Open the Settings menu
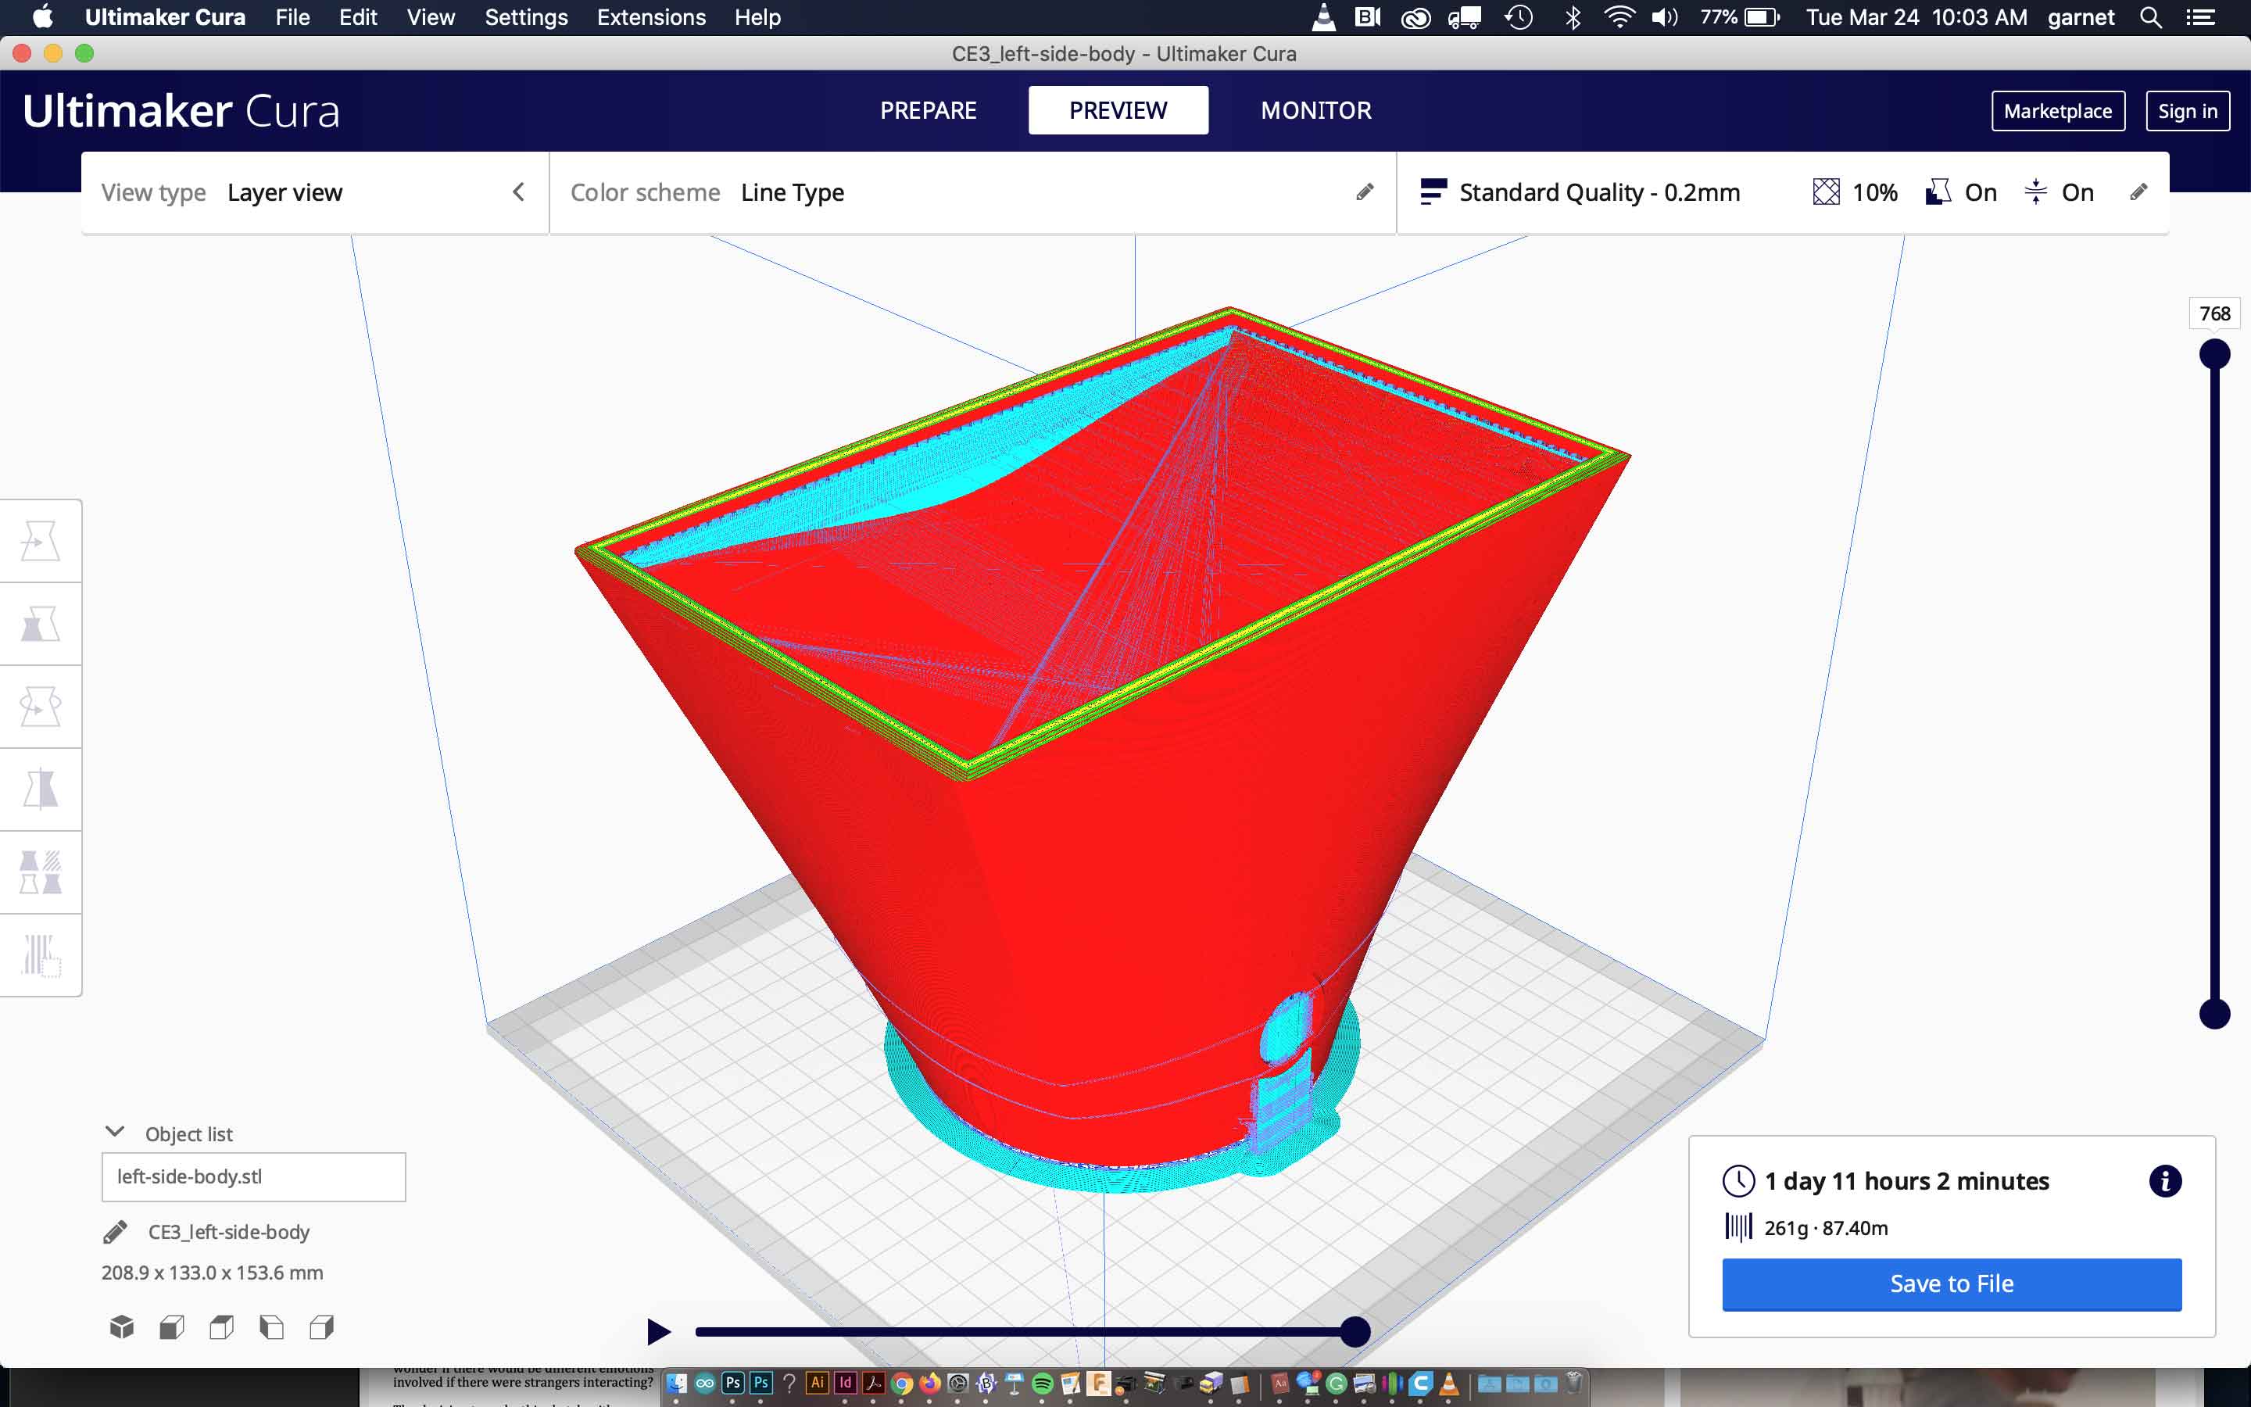The image size is (2251, 1407). [525, 16]
